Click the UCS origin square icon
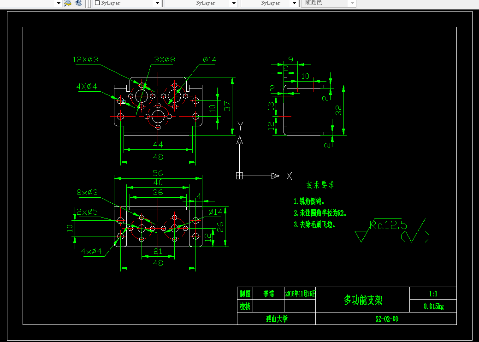Image resolution: width=479 pixels, height=342 pixels. tap(240, 176)
